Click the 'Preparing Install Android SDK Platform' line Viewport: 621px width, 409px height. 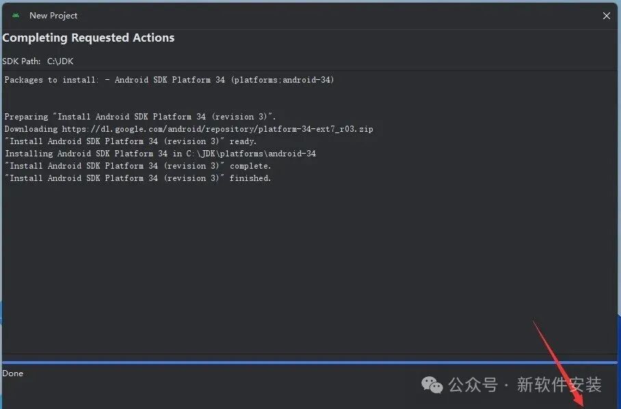[x=140, y=117]
